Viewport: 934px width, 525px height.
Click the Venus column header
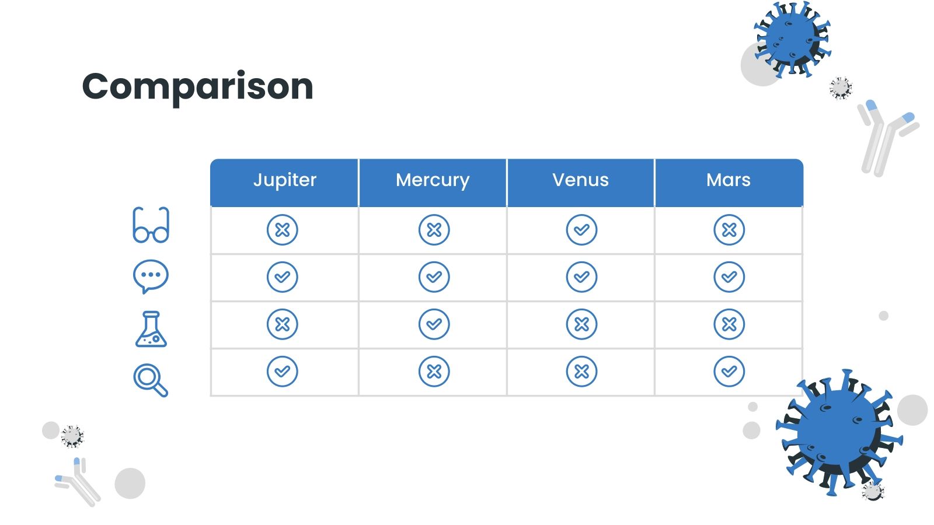tap(581, 180)
